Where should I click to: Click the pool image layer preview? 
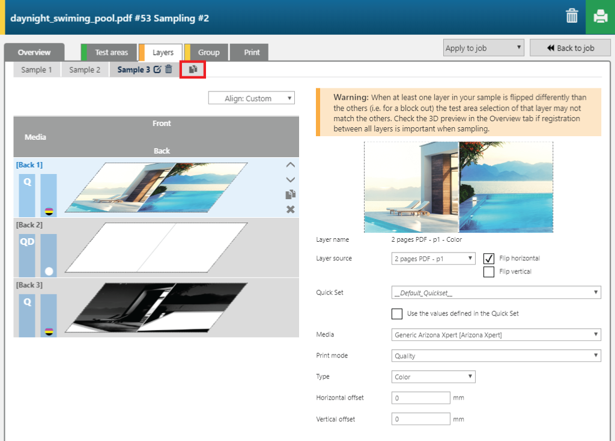(x=458, y=187)
